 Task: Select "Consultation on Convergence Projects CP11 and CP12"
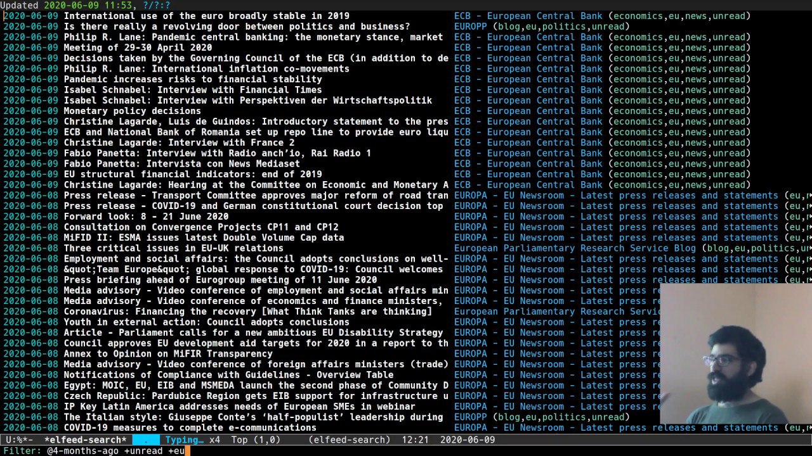[x=201, y=227]
